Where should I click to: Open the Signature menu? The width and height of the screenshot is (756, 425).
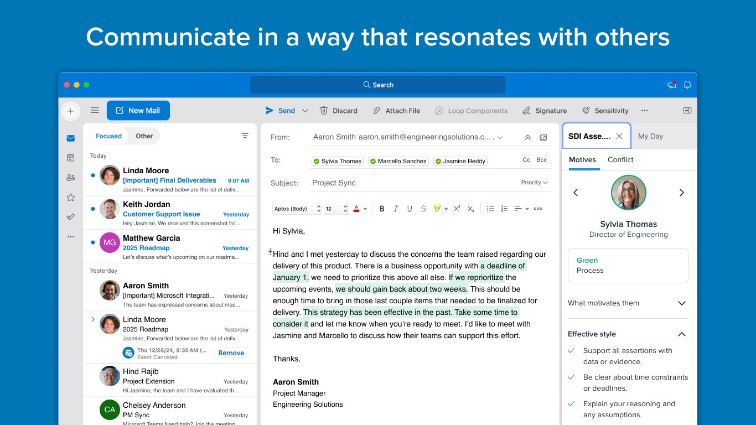tap(545, 111)
